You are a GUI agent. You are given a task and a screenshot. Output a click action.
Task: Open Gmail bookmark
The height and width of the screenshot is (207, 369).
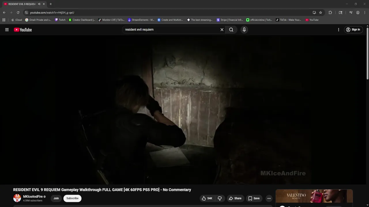(x=38, y=20)
